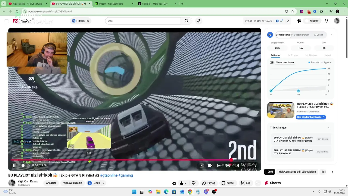Reload the page in Chrome
This screenshot has height=196, width=348.
point(17,11)
